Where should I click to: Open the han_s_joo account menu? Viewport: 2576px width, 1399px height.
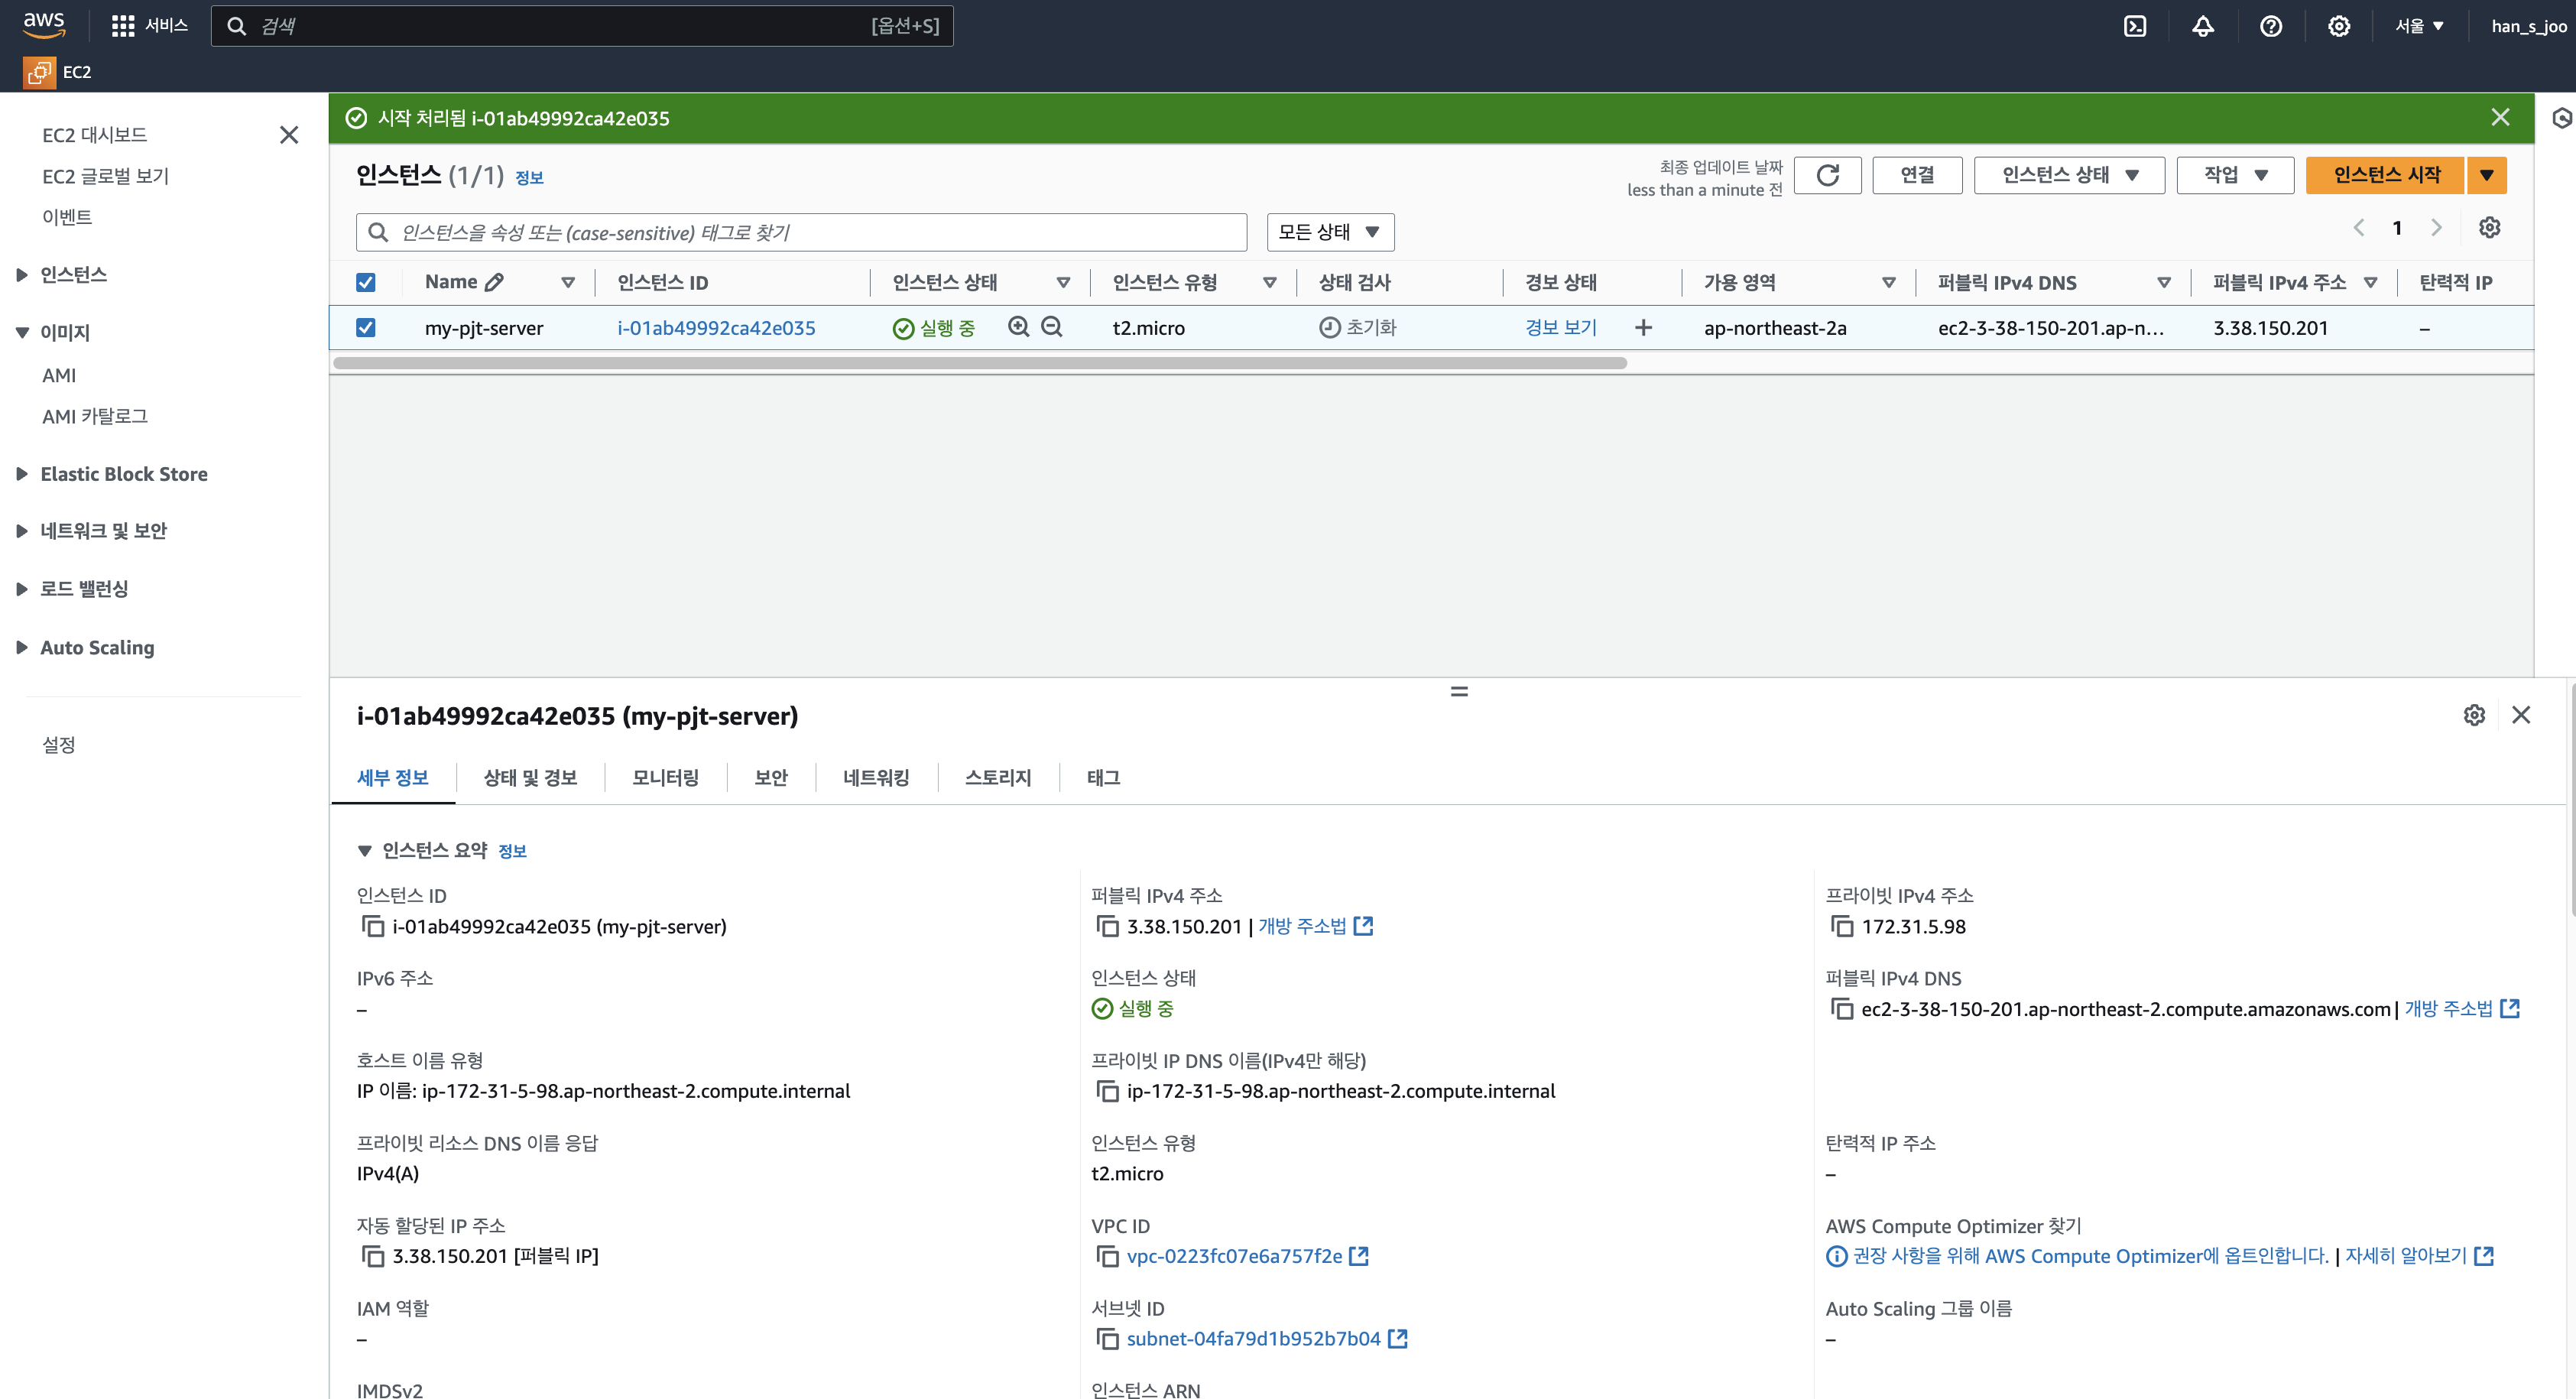[2528, 26]
